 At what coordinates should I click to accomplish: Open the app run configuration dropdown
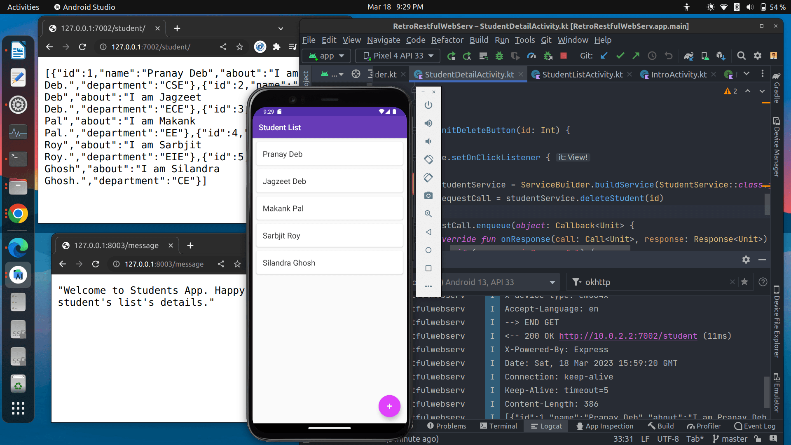point(326,56)
